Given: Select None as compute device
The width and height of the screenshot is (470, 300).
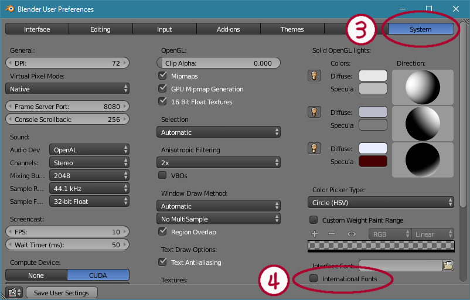Looking at the screenshot, I should point(36,275).
